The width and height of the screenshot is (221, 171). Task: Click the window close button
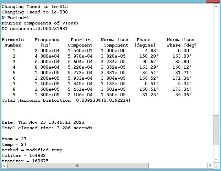[x=213, y=1]
